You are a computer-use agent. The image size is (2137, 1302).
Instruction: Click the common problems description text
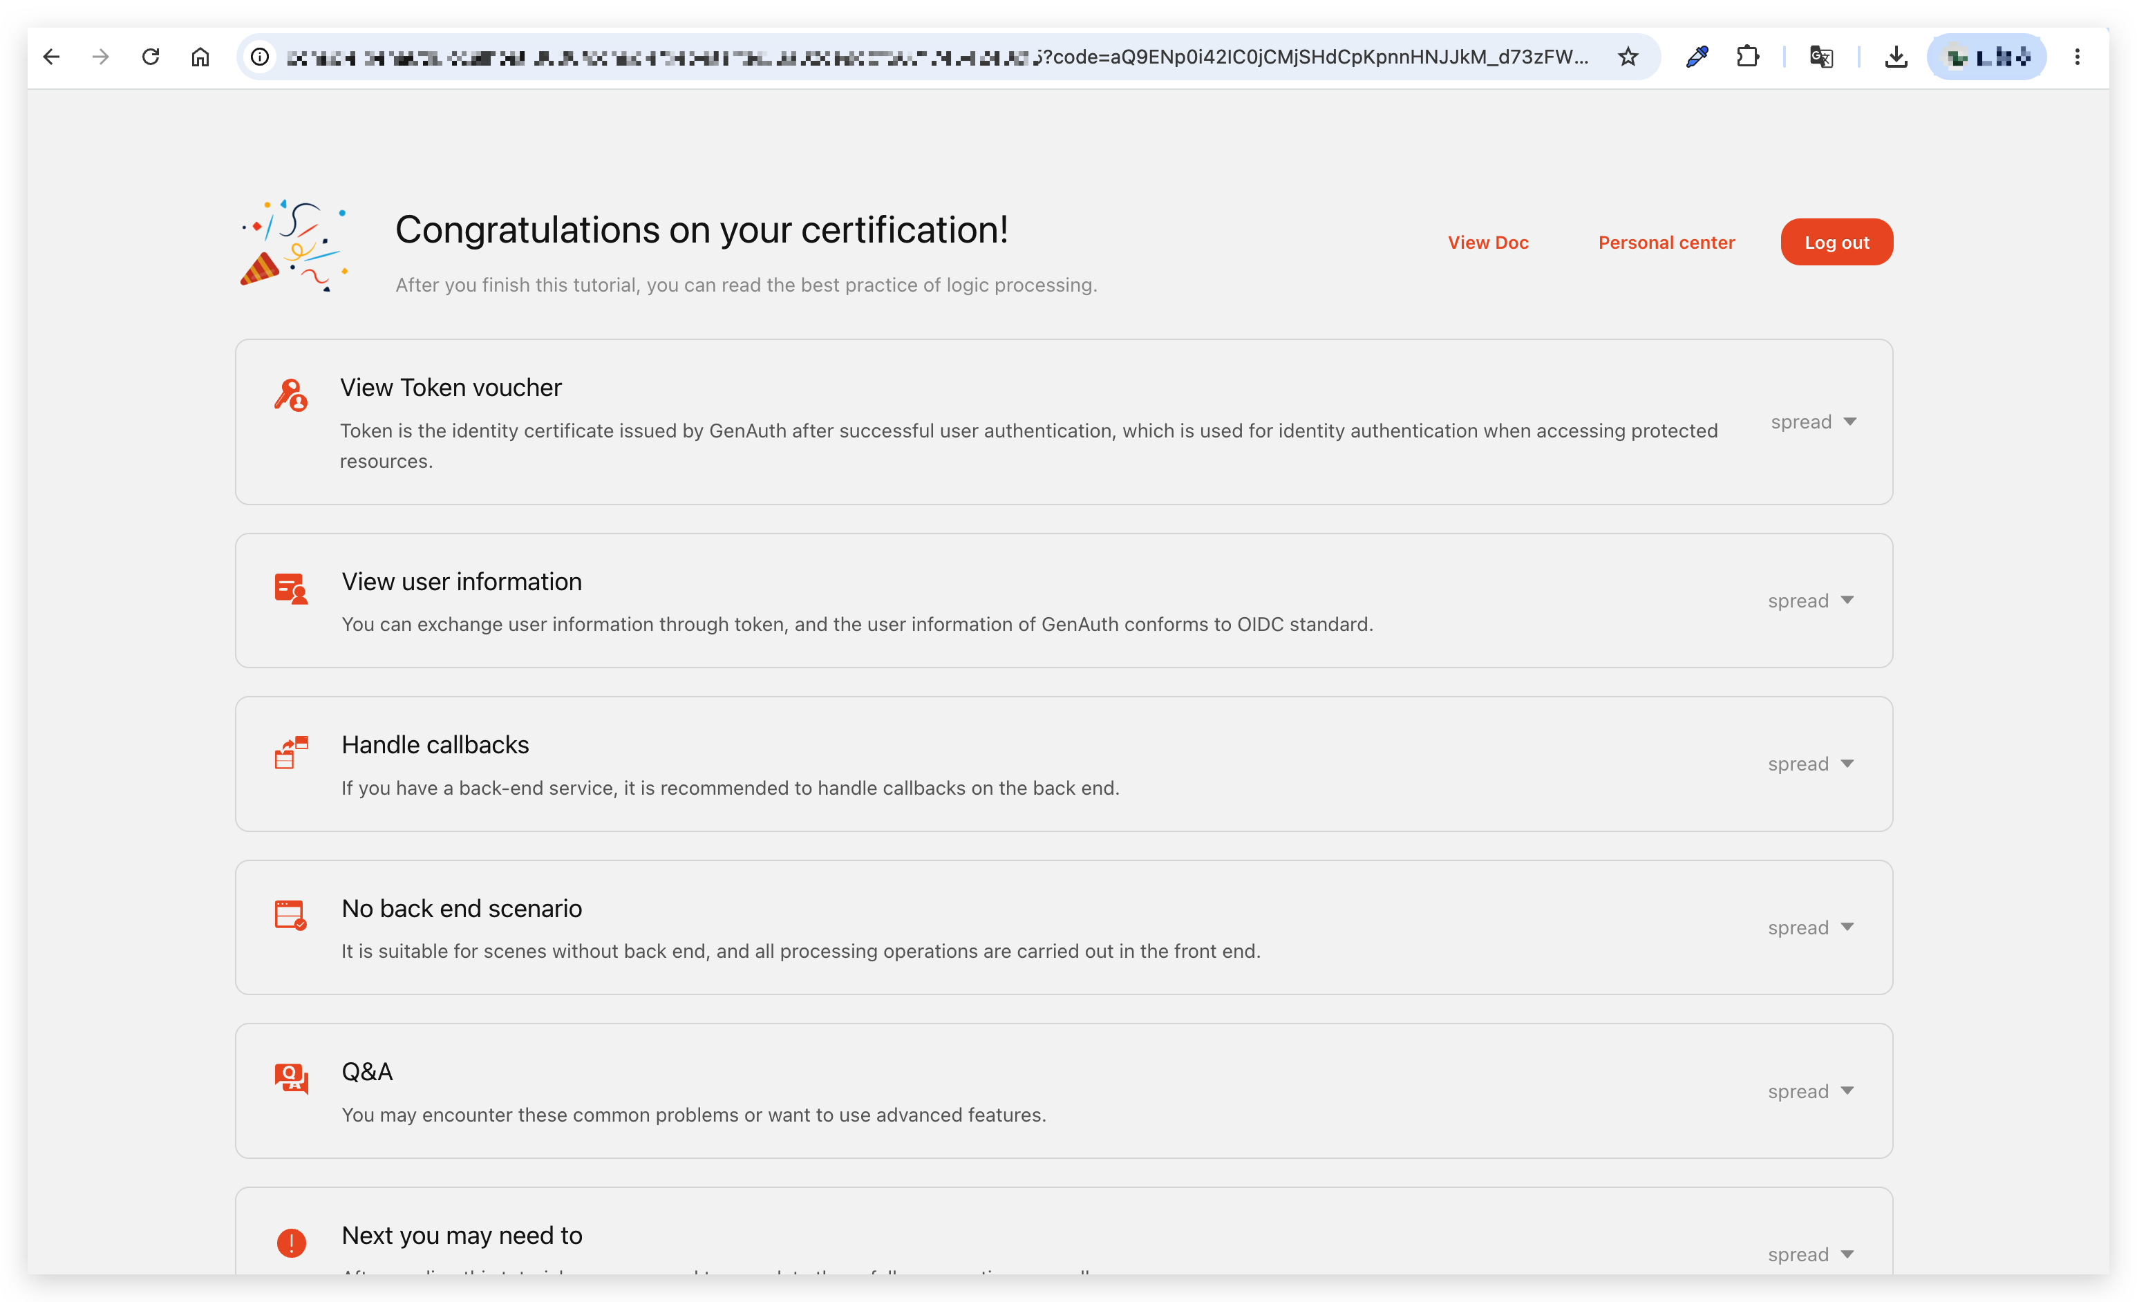point(693,1115)
